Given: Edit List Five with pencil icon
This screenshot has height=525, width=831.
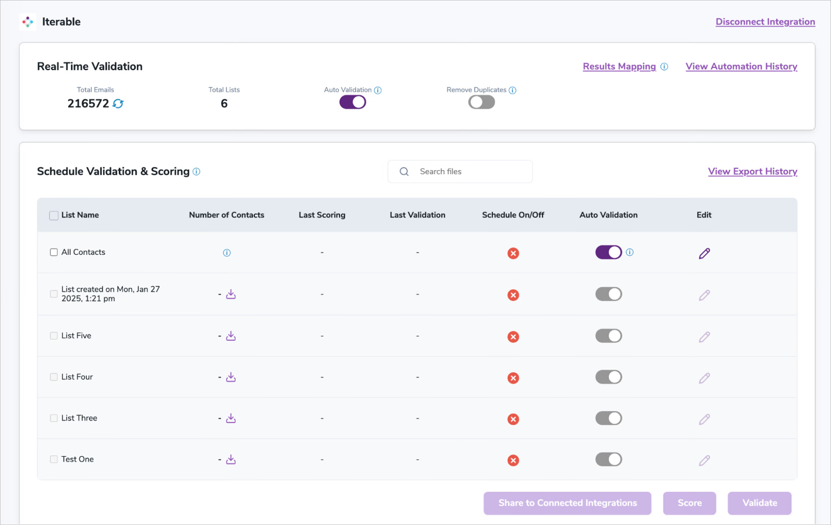Looking at the screenshot, I should (704, 336).
